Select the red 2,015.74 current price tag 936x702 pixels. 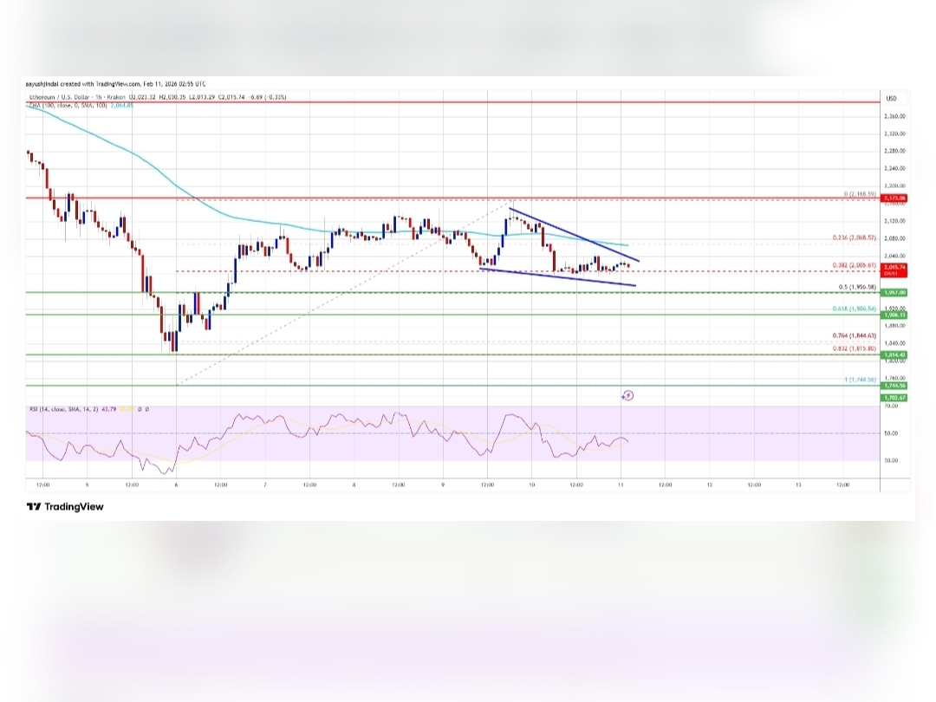(x=894, y=270)
